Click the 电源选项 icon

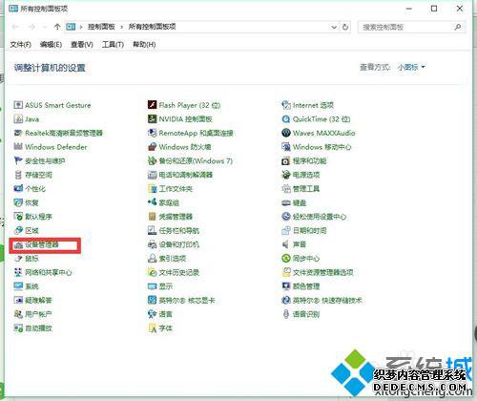pyautogui.click(x=286, y=175)
